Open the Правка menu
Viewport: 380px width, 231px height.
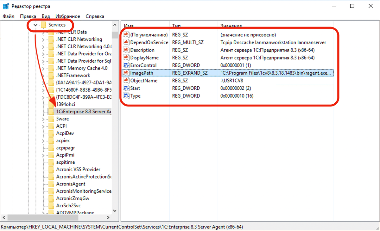pos(28,16)
